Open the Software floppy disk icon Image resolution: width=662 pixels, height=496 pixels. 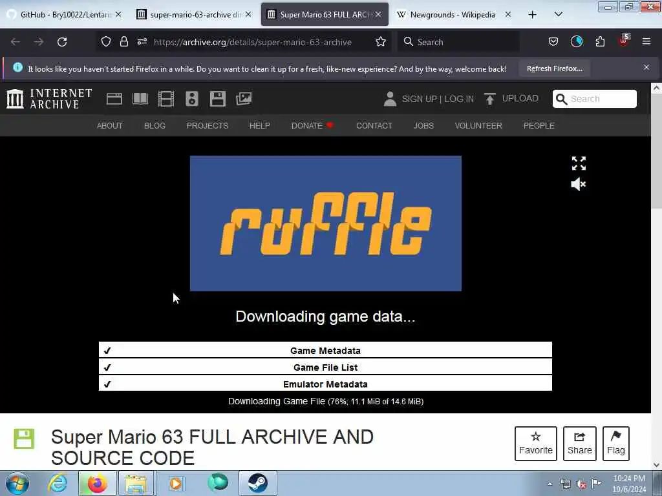coord(217,99)
